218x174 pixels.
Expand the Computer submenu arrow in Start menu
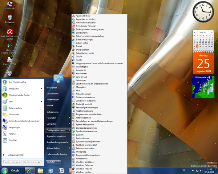70,124
